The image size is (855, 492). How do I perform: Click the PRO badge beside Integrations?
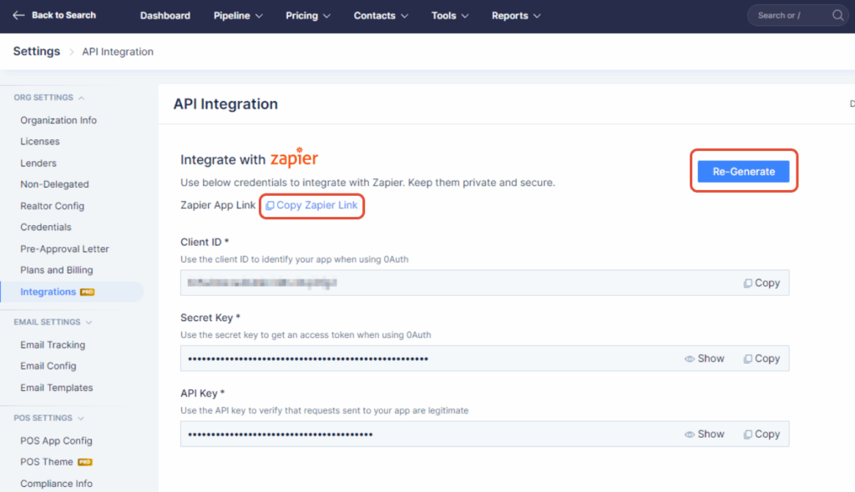(87, 292)
